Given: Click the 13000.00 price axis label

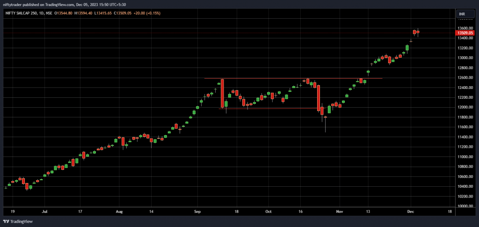Looking at the screenshot, I should pyautogui.click(x=465, y=58).
